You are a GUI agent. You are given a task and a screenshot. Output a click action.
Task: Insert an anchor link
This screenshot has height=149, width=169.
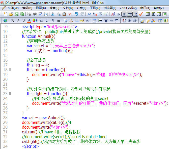tap(71, 20)
